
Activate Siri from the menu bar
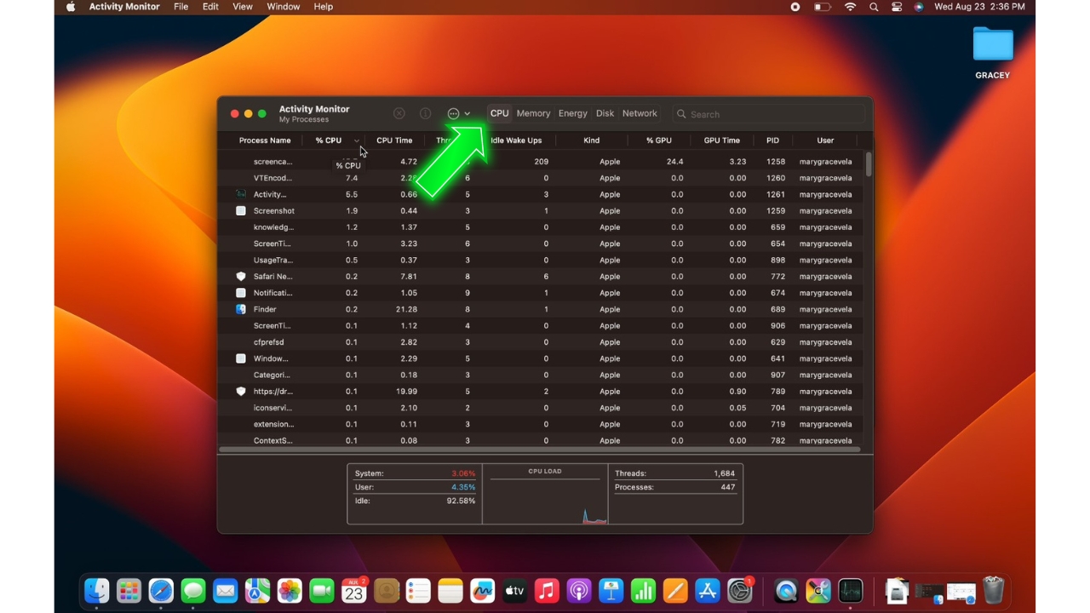[x=919, y=7]
